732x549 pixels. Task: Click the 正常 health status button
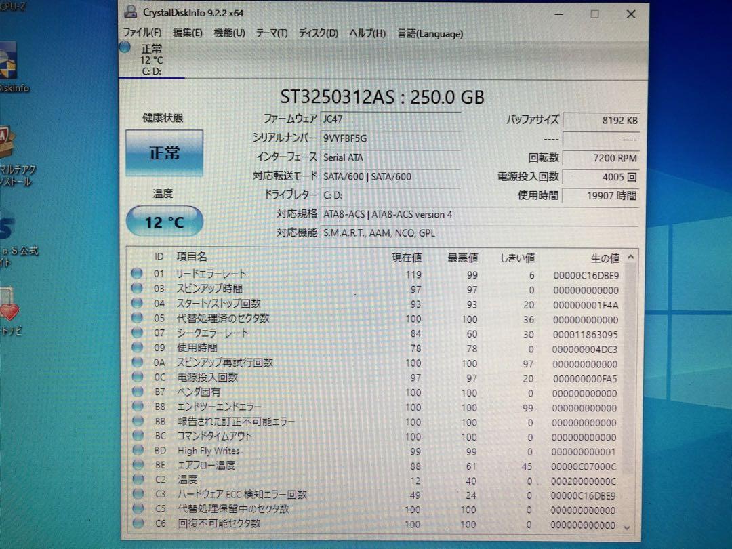164,152
